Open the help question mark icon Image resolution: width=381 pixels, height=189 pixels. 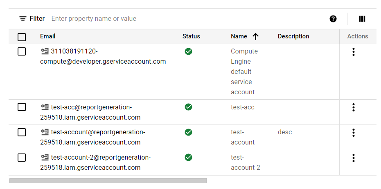tap(333, 19)
